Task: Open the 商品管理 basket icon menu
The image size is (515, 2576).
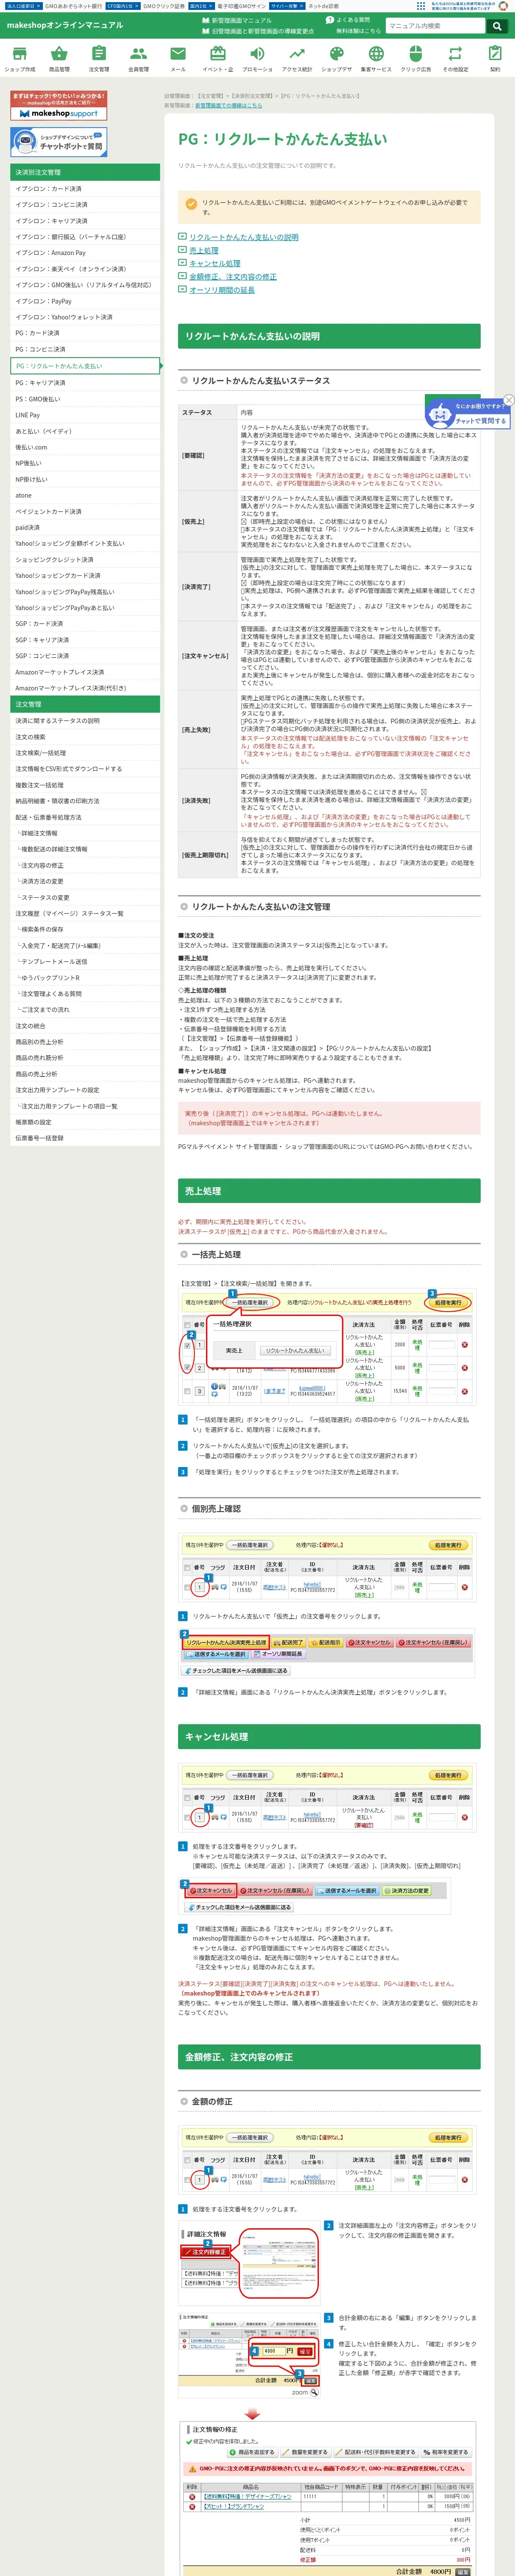Action: click(59, 59)
